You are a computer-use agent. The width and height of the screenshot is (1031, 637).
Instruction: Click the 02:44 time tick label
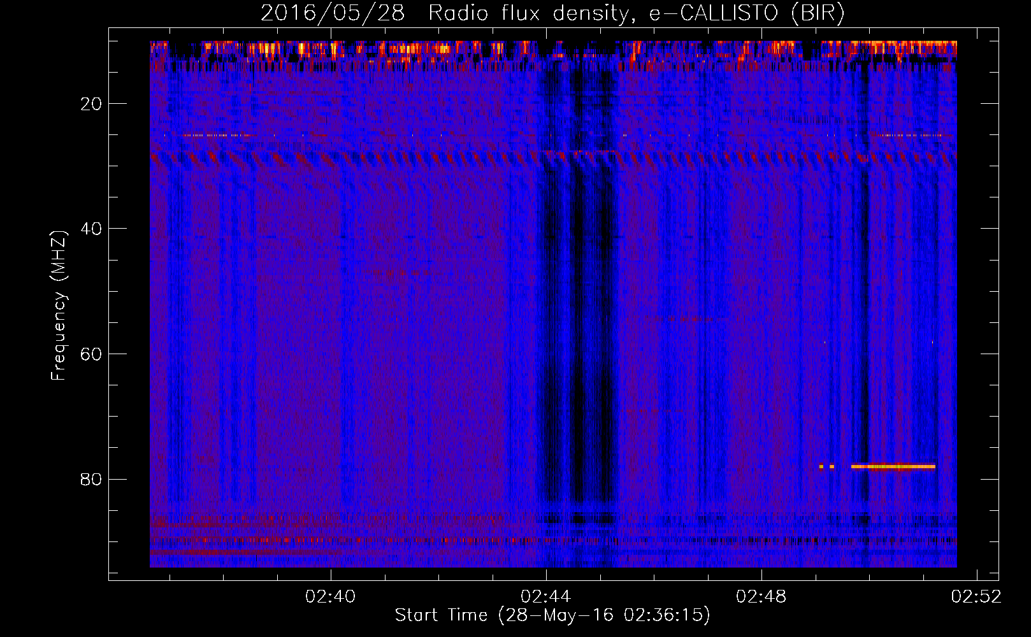pyautogui.click(x=546, y=597)
